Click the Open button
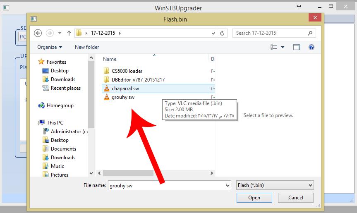The height and width of the screenshot is (213, 357). click(x=254, y=198)
